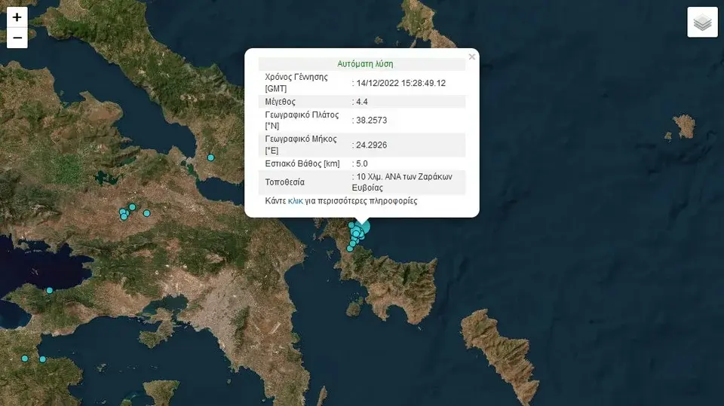Click the southernmost marker in the Evia cluster
Image resolution: width=724 pixels, height=406 pixels.
pyautogui.click(x=349, y=248)
